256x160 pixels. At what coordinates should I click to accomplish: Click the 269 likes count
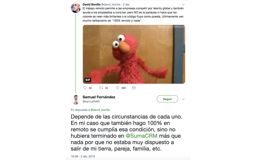[x=124, y=88]
